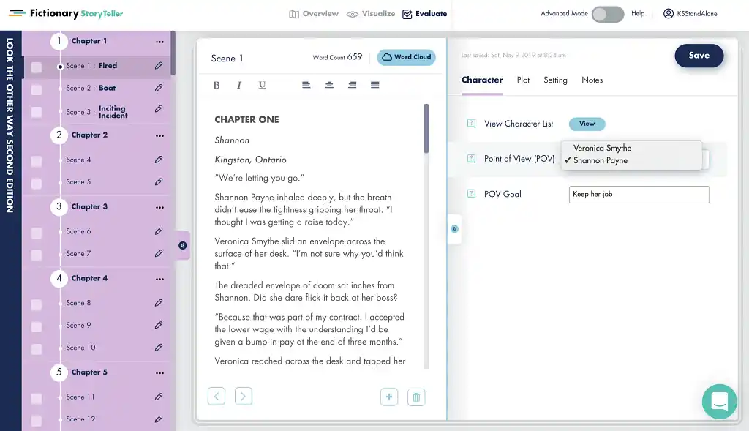
Task: Open the help icon beside POV Goal
Action: 472,195
